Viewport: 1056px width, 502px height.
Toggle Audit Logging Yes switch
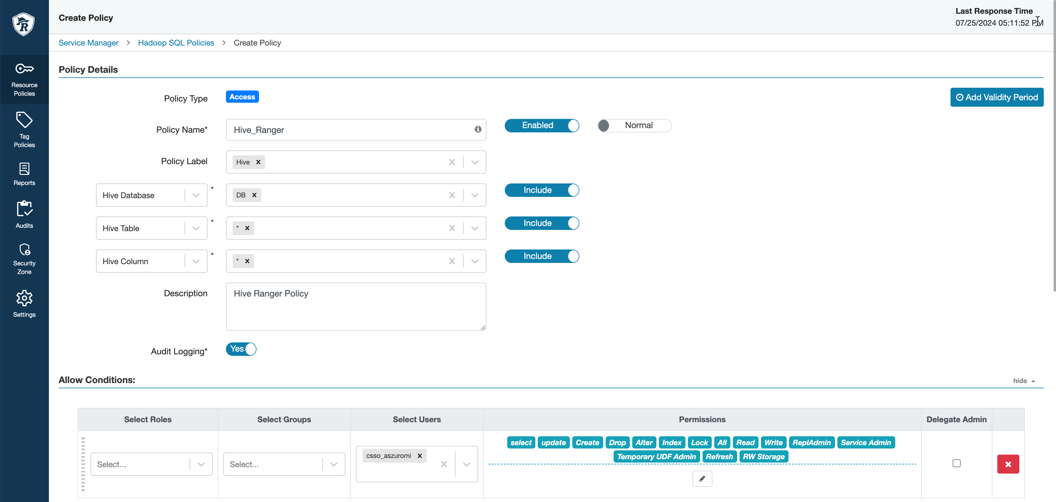coord(241,349)
